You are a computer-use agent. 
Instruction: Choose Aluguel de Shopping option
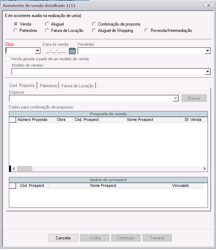(x=94, y=30)
